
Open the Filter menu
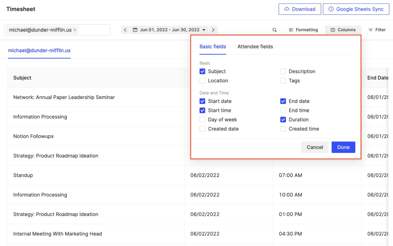pyautogui.click(x=377, y=30)
